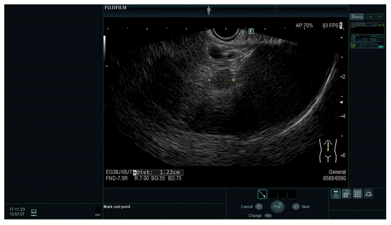Viewport: 391px width, 225px height.
Task: Open the Study tab
Action: click(357, 17)
